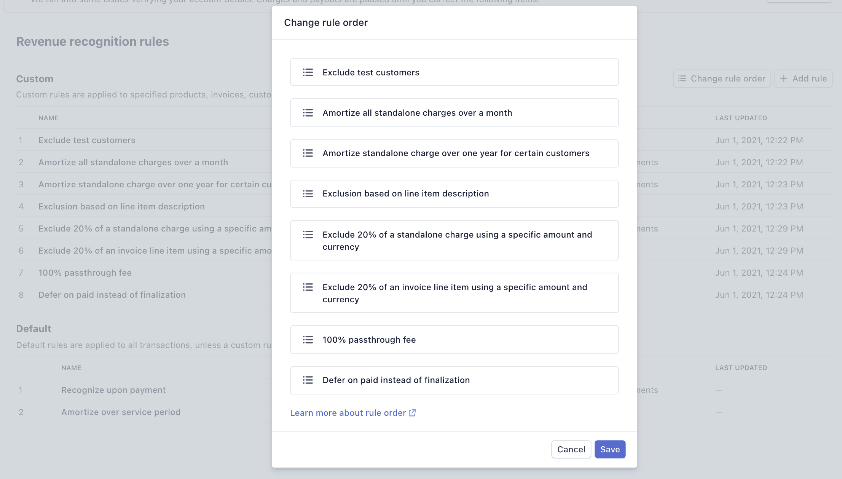Click drag handle for 100% passthrough fee
The width and height of the screenshot is (842, 479).
click(x=308, y=340)
